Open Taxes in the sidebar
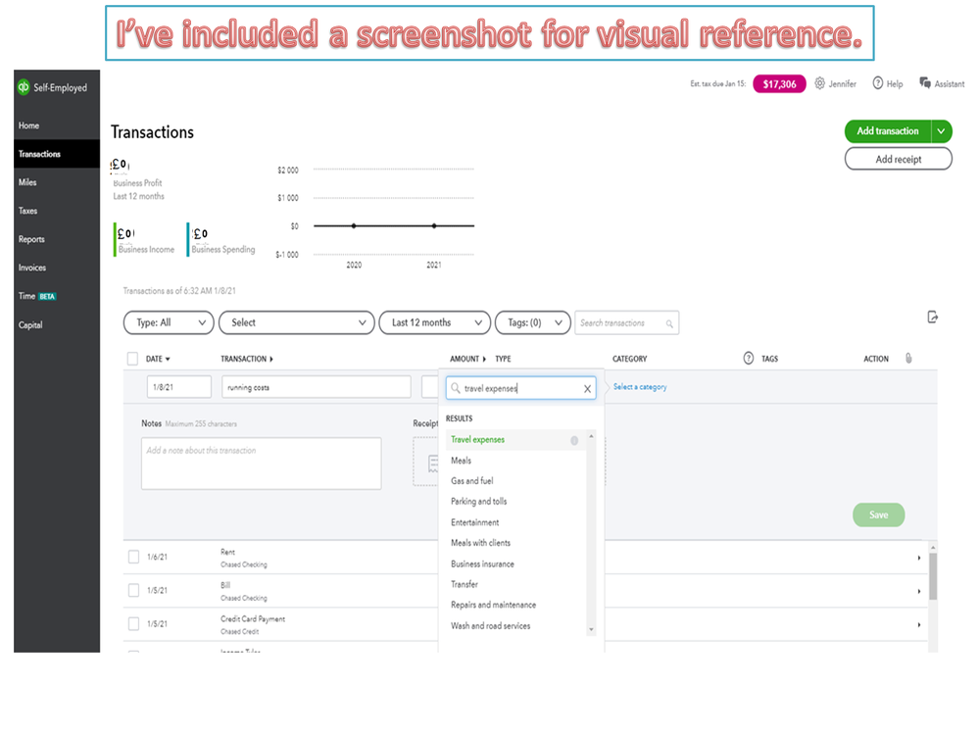This screenshot has height=734, width=979. [x=57, y=211]
